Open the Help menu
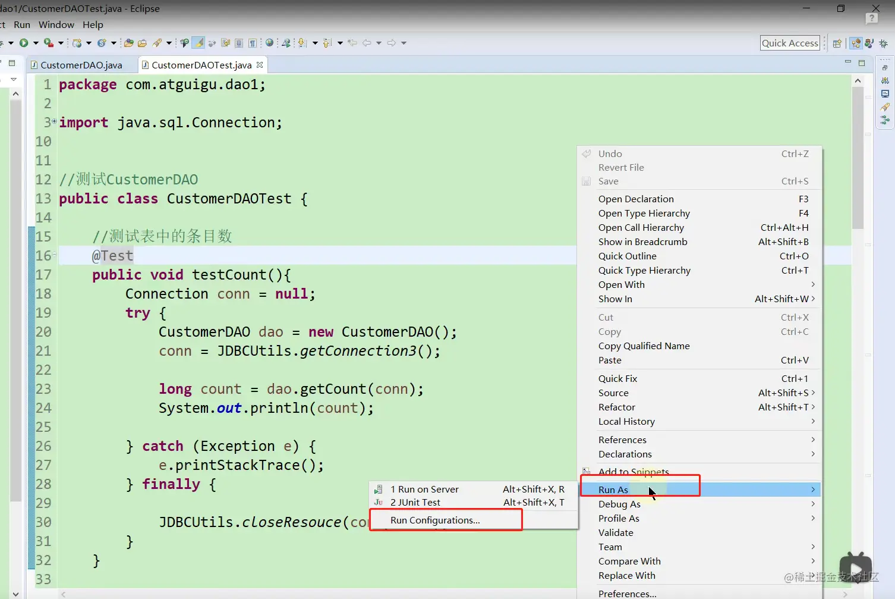 tap(93, 24)
